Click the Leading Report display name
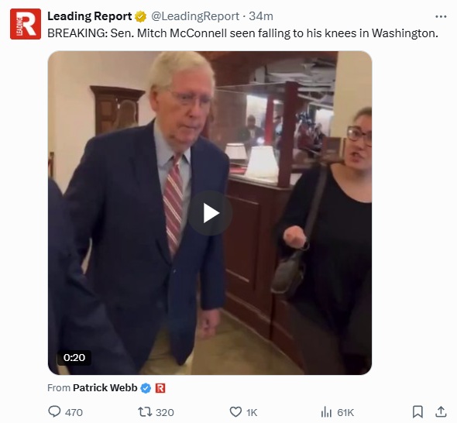The width and height of the screenshot is (457, 423). tap(90, 16)
